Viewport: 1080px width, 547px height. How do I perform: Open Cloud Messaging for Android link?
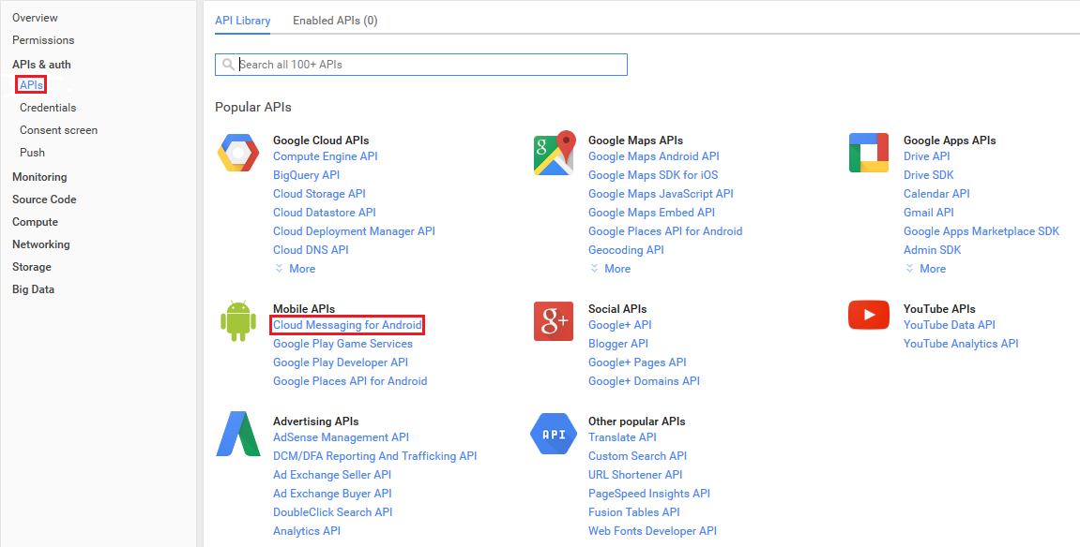pos(347,325)
